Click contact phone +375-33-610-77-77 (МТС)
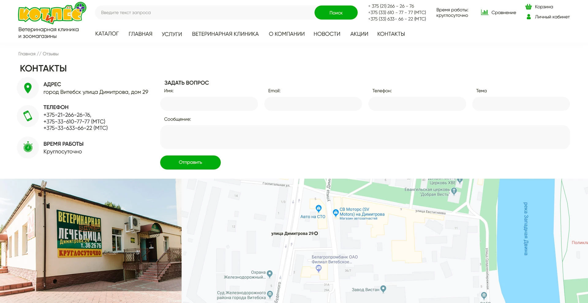Screen dimensions: 588x303 pos(74,122)
